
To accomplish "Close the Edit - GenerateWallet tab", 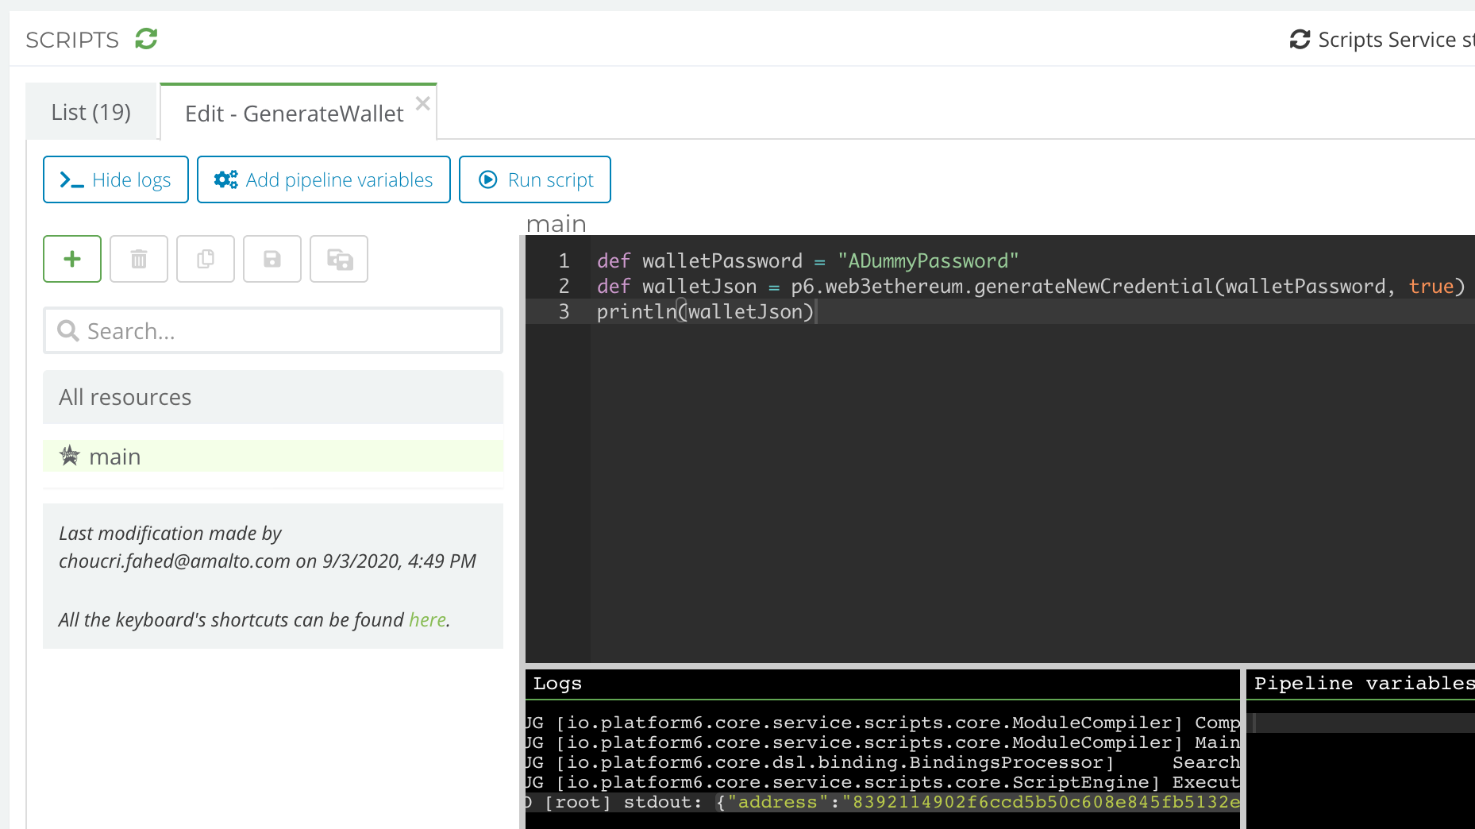I will point(422,102).
